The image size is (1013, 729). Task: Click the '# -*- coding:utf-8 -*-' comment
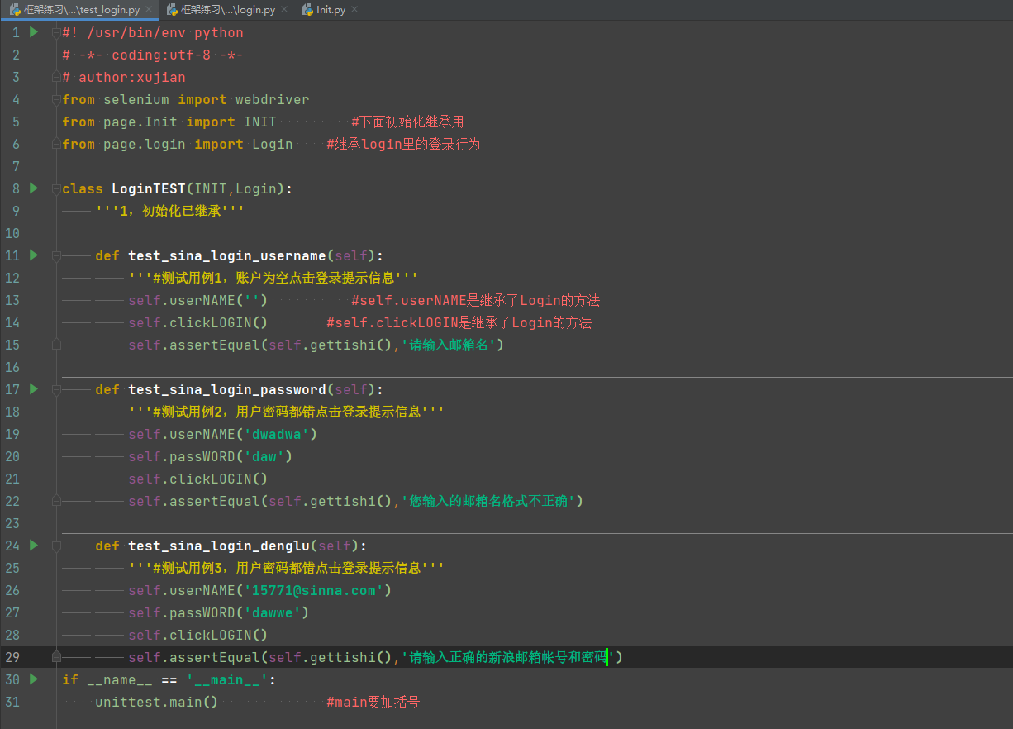tap(153, 55)
